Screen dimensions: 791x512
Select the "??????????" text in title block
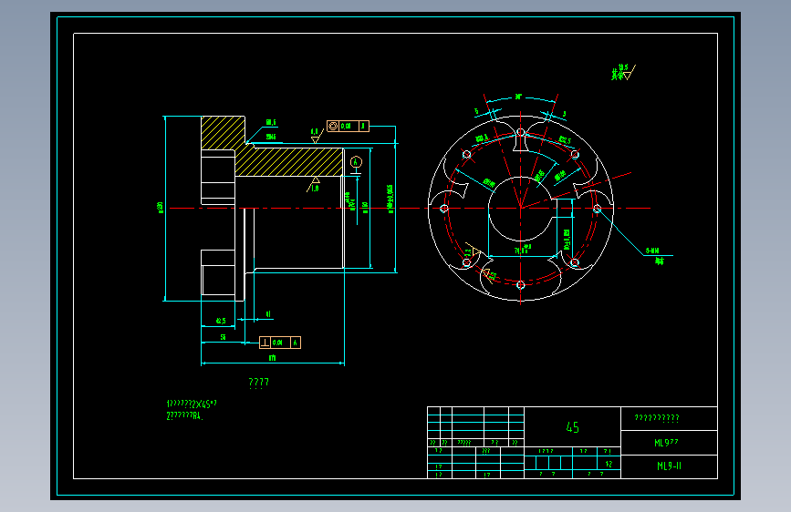(656, 418)
